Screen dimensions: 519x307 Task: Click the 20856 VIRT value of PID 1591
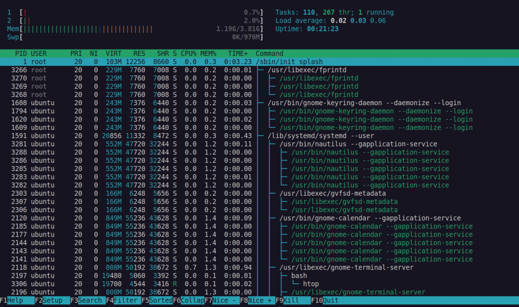click(x=112, y=136)
